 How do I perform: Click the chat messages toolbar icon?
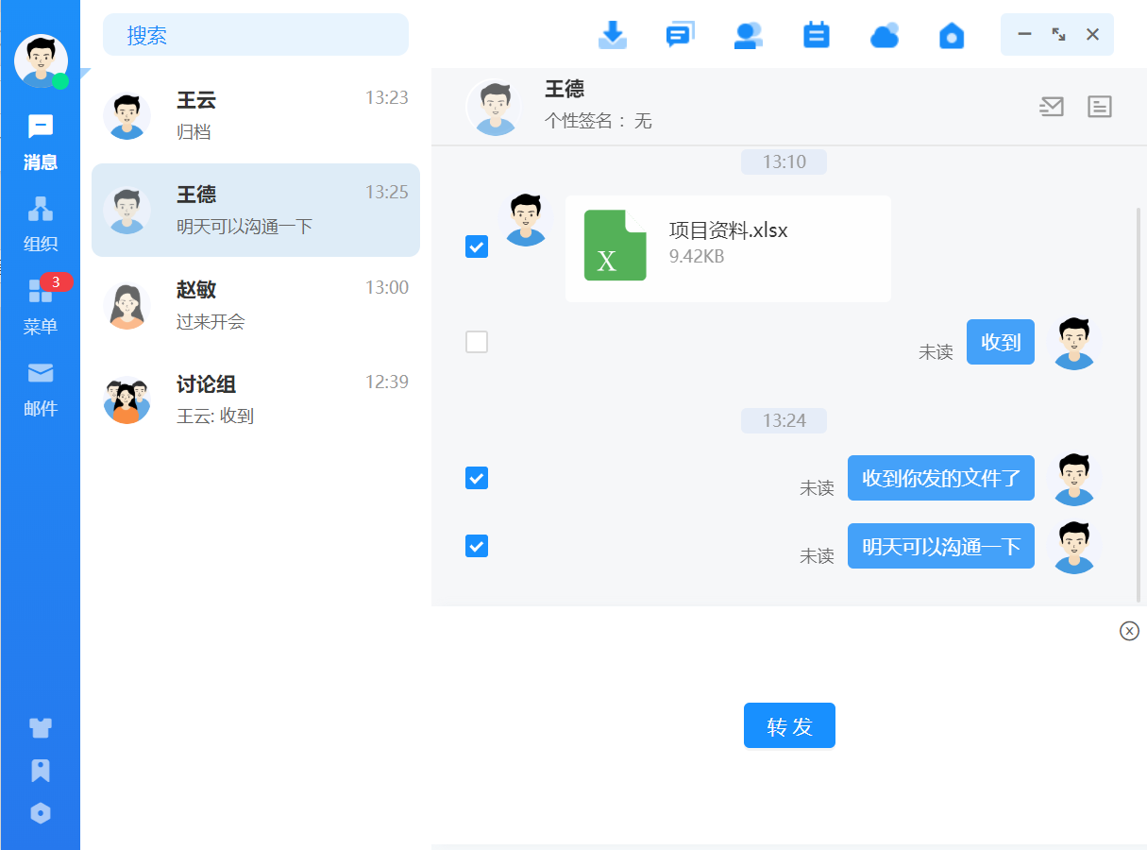pos(680,35)
